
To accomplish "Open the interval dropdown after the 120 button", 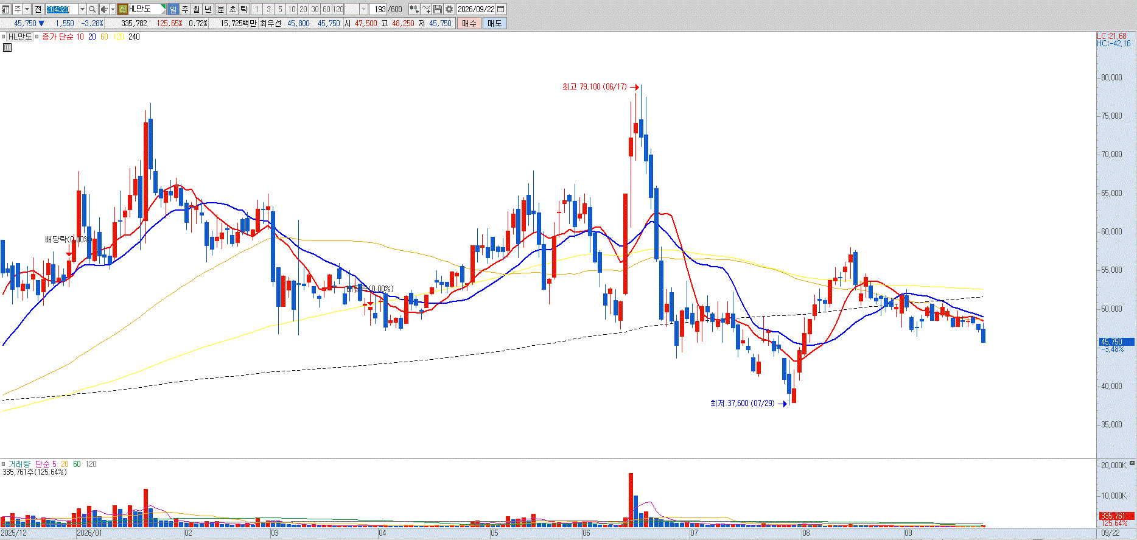I will point(363,9).
